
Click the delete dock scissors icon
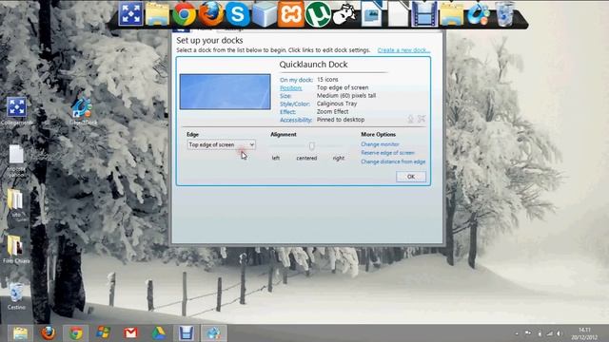pos(422,119)
